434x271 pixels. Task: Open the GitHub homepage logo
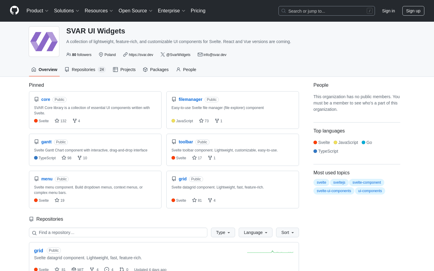14,11
